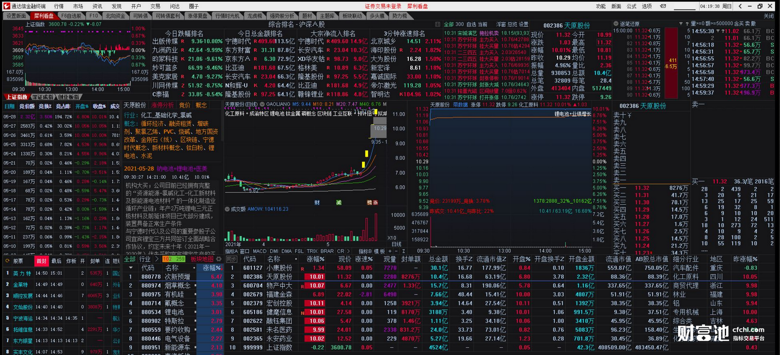
Task: Click 设置 button next to 总览
Action: [524, 24]
